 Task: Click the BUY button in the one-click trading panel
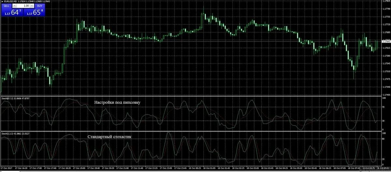40,6
